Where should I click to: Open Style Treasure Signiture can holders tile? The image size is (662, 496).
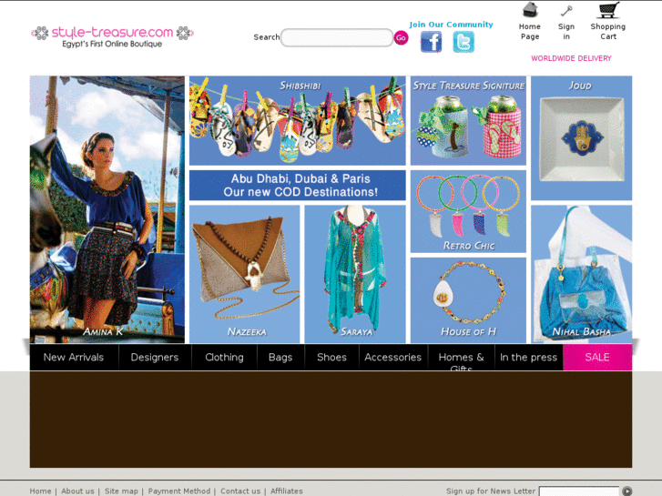[468, 121]
